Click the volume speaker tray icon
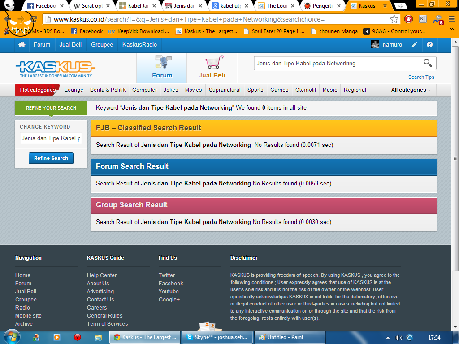The width and height of the screenshot is (459, 344). 398,338
